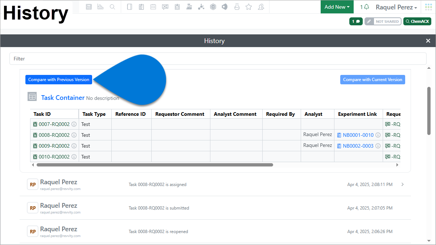Click Compare with Current Version button
This screenshot has width=436, height=245.
373,80
